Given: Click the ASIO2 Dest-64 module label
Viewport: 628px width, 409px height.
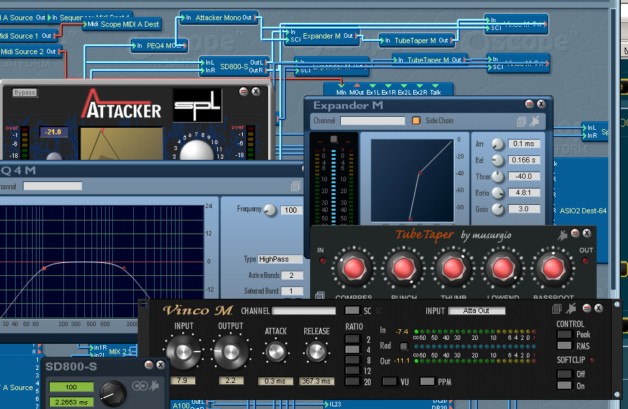Looking at the screenshot, I should coord(583,211).
